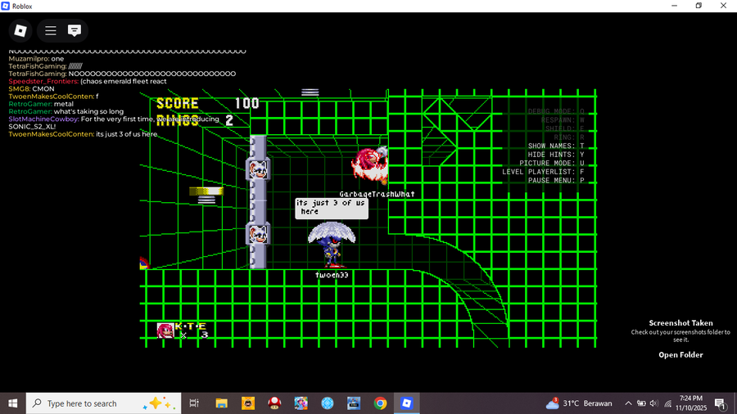Open File Explorer from the taskbar
Viewport: 737px width, 414px height.
pos(221,403)
